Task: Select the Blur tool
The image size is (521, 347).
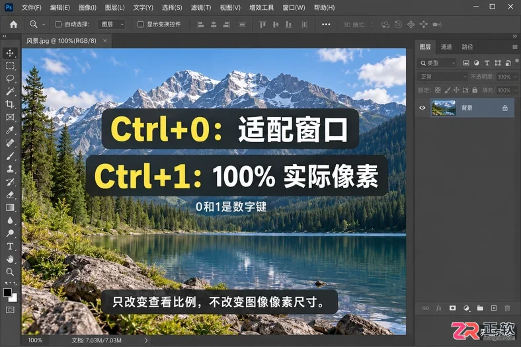Action: (x=10, y=221)
